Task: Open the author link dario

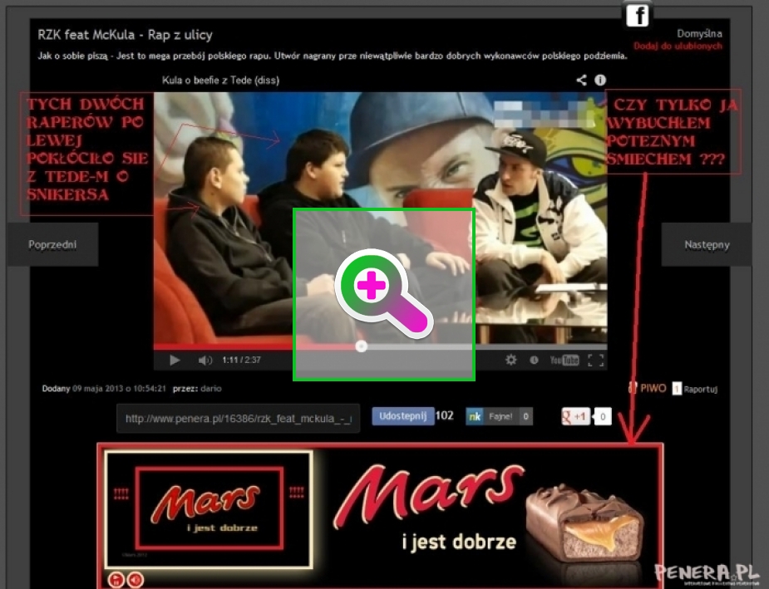Action: 211,389
